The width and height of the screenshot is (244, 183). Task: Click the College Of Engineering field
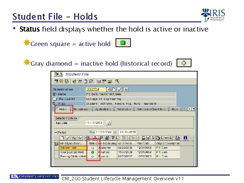pyautogui.click(x=131, y=99)
